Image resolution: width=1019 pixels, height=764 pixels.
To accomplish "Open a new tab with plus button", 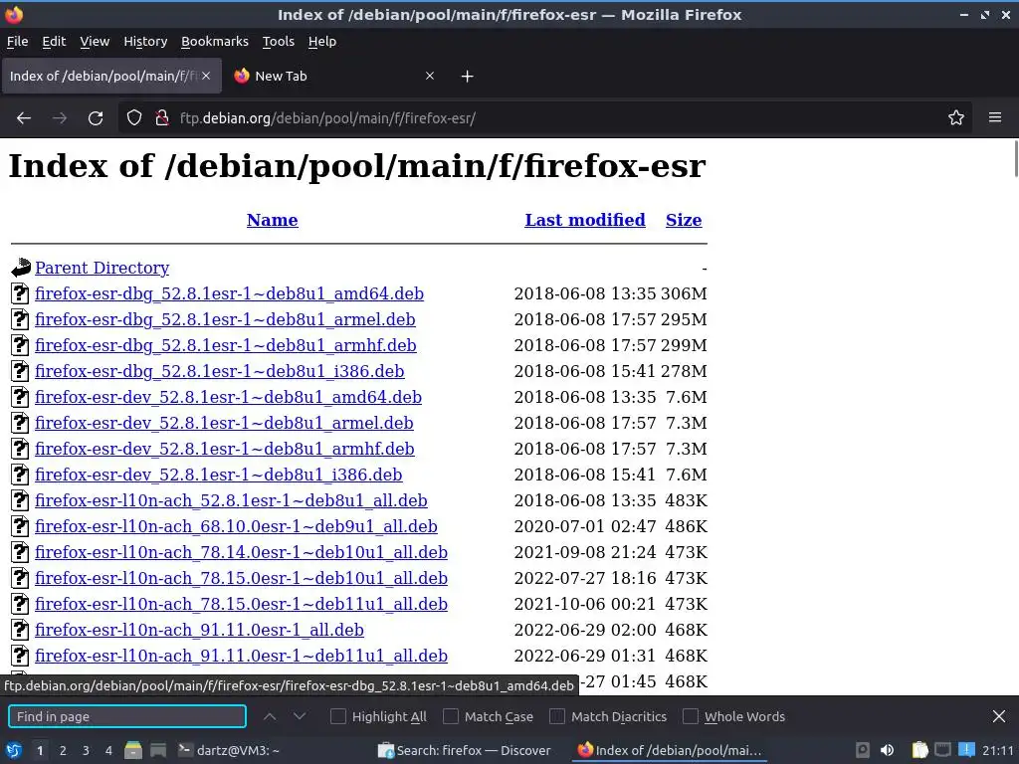I will pyautogui.click(x=467, y=76).
